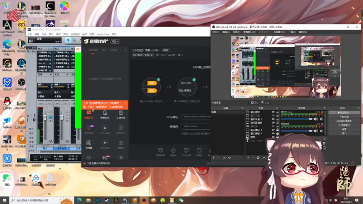
Task: Pop out the OBS audio mixer dock
Action: coord(324,108)
